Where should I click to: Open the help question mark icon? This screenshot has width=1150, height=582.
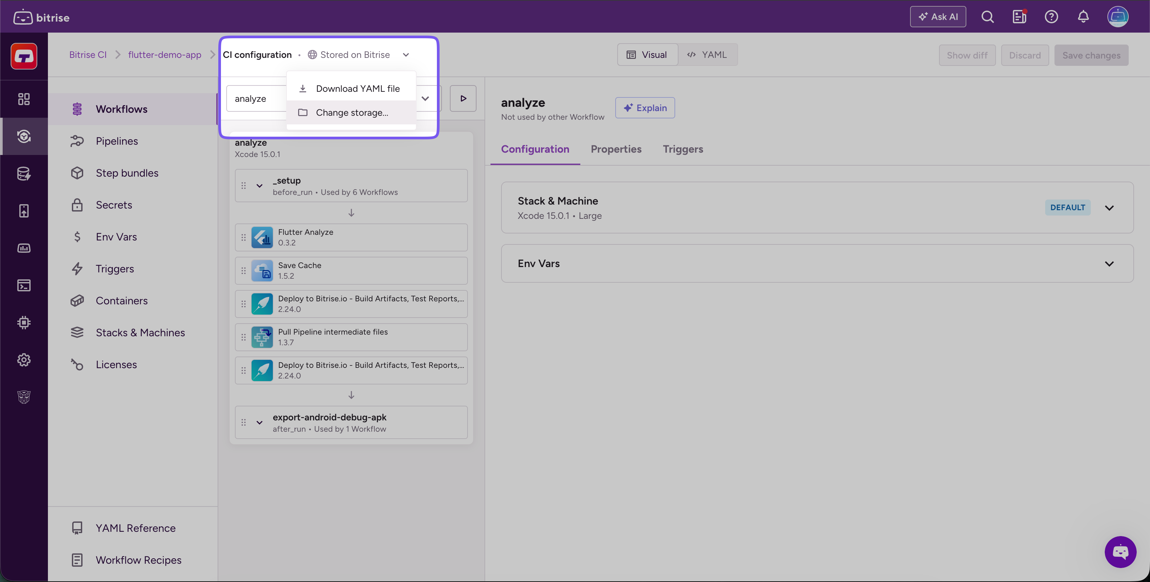[x=1052, y=17]
